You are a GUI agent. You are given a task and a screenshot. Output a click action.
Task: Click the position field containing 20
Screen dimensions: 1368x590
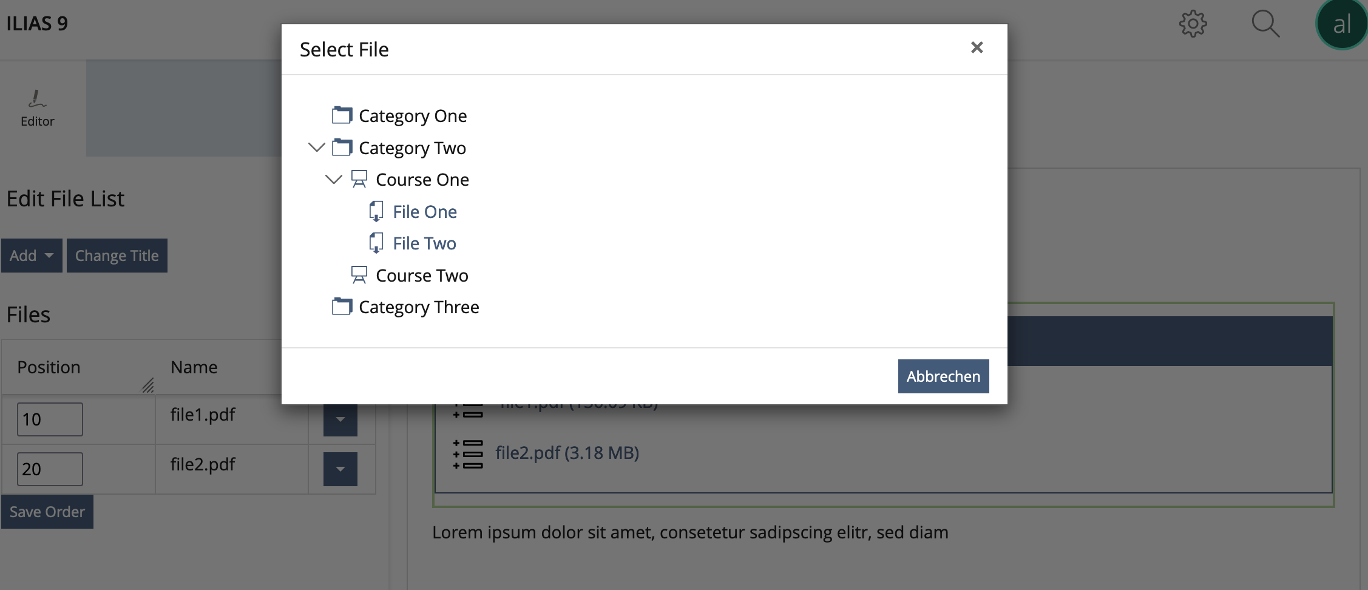50,469
